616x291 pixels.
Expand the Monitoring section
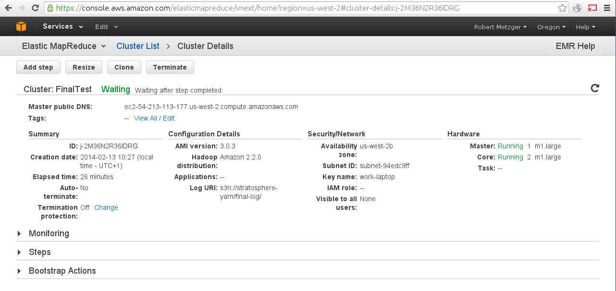click(x=49, y=233)
